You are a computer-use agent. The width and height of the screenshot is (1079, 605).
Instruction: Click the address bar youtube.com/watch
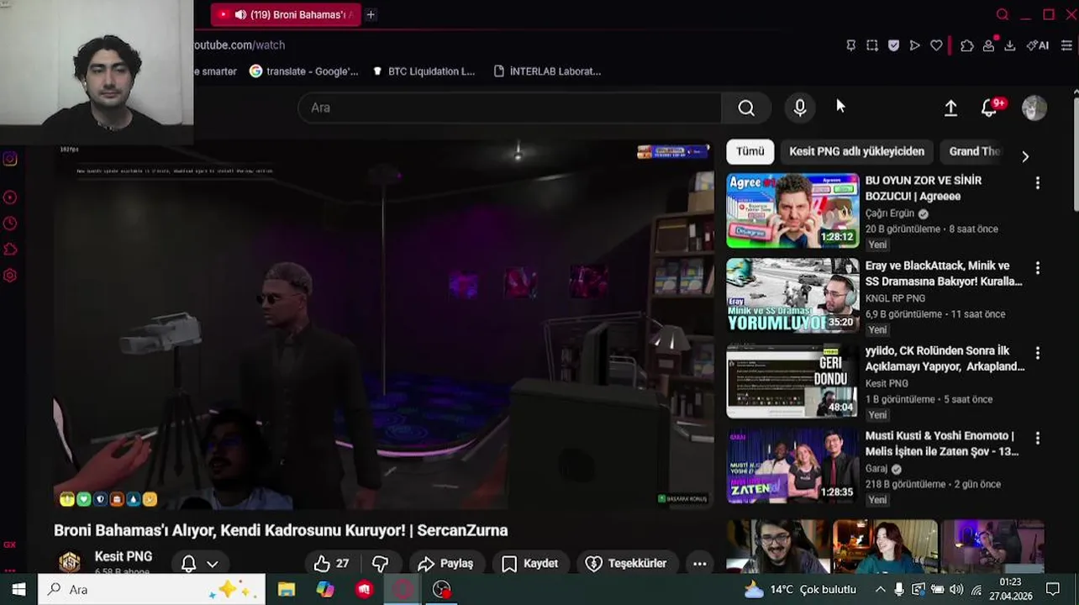[x=239, y=45]
